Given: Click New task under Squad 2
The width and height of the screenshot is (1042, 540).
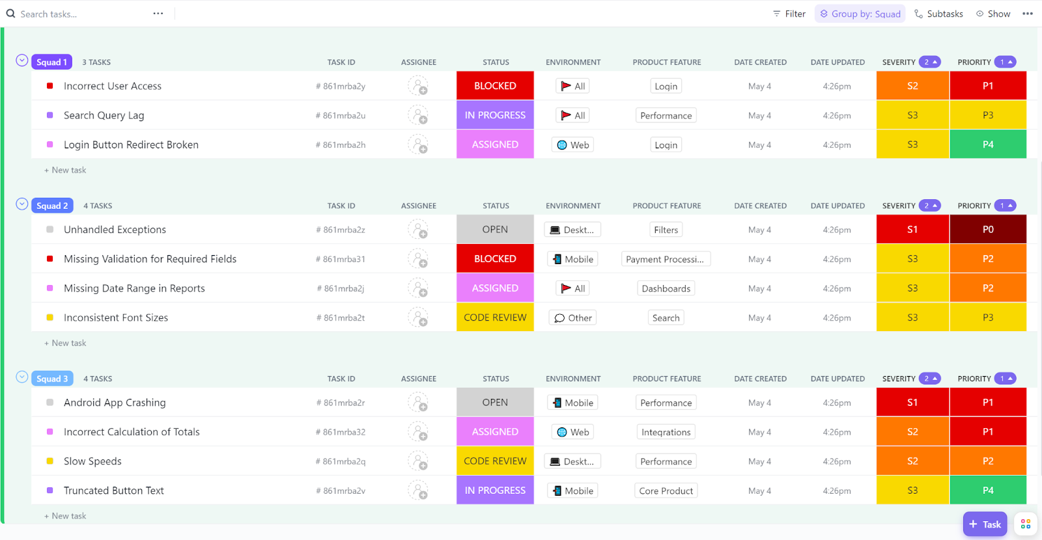Looking at the screenshot, I should click(65, 343).
